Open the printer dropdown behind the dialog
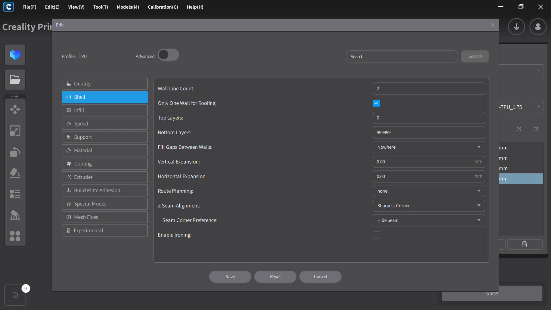The height and width of the screenshot is (310, 551). (521, 70)
